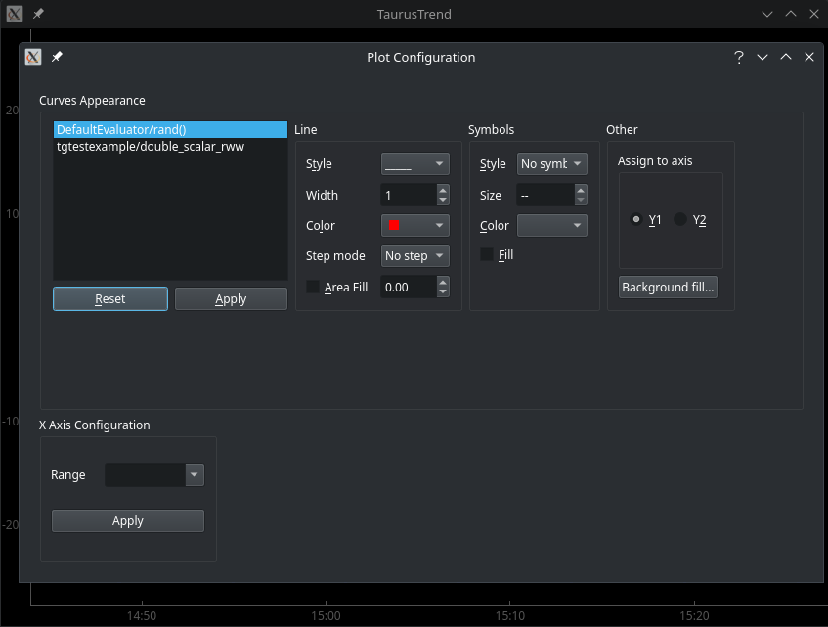Open the Step mode dropdown
This screenshot has width=828, height=627.
pos(414,256)
